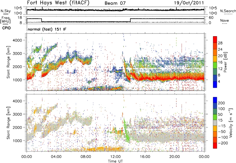Click the 'N.Search' legend label
236x163 pixels.
coord(228,11)
